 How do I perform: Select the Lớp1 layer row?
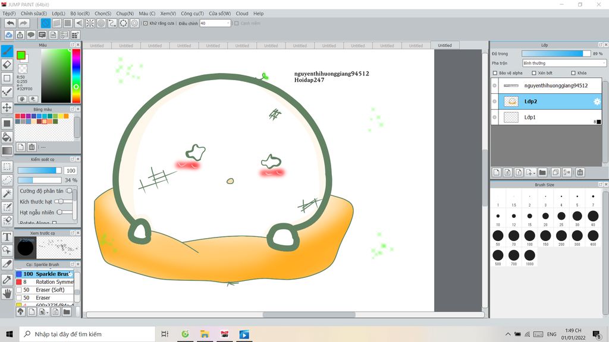547,117
